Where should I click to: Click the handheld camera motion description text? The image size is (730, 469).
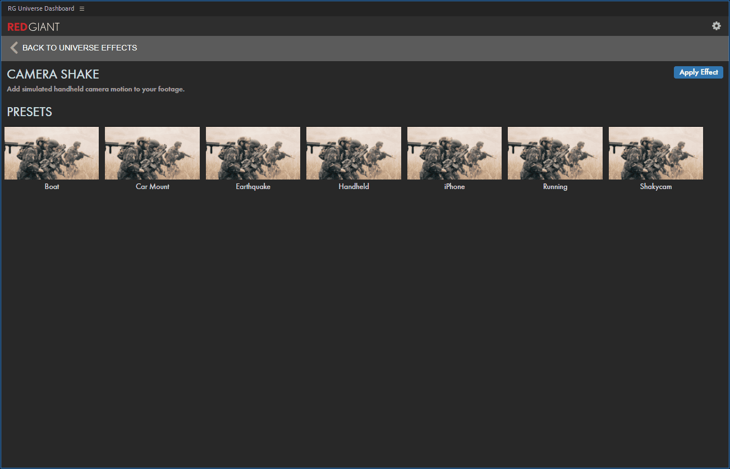pos(96,89)
